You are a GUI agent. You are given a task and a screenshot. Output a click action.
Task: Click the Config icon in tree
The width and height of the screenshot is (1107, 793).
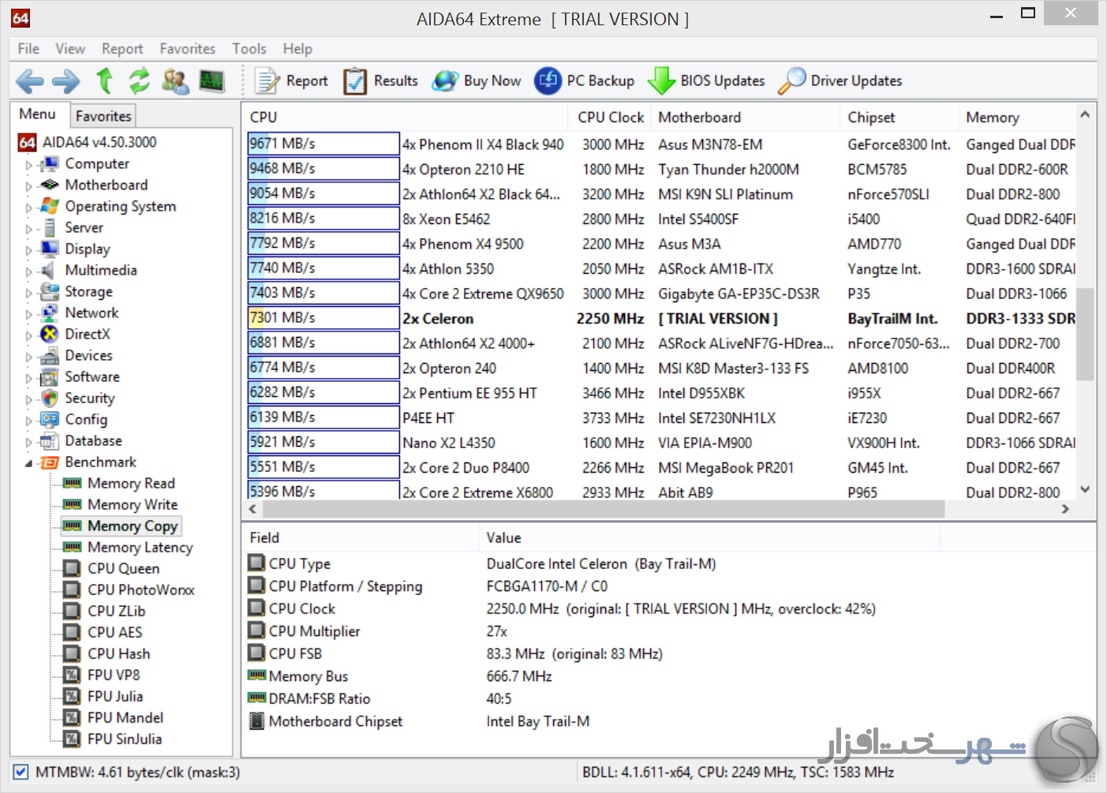click(x=50, y=419)
